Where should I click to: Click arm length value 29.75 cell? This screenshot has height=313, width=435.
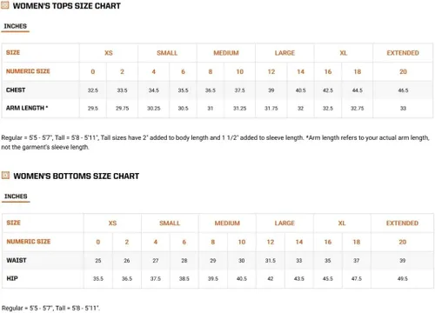[122, 109]
